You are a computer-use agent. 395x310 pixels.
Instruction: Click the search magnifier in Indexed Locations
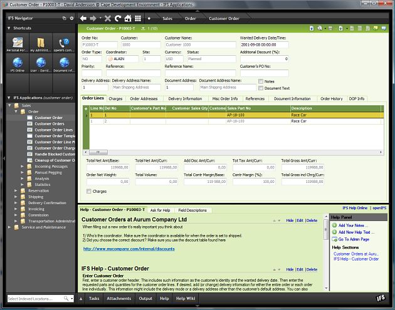66,299
